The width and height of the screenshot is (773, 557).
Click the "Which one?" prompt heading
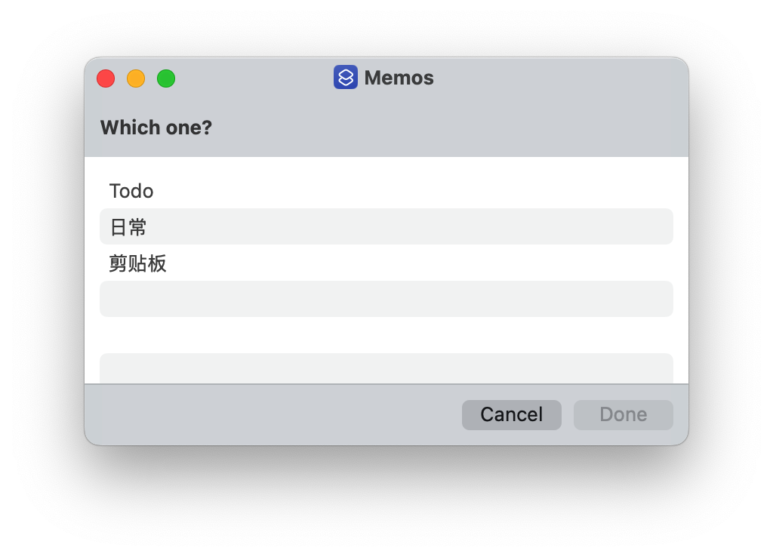tap(156, 128)
